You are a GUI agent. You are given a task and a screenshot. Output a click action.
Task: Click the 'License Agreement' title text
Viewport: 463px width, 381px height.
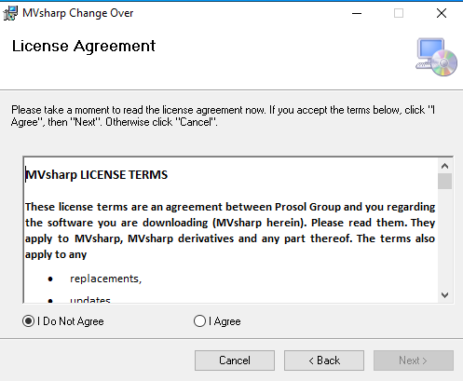(x=84, y=47)
